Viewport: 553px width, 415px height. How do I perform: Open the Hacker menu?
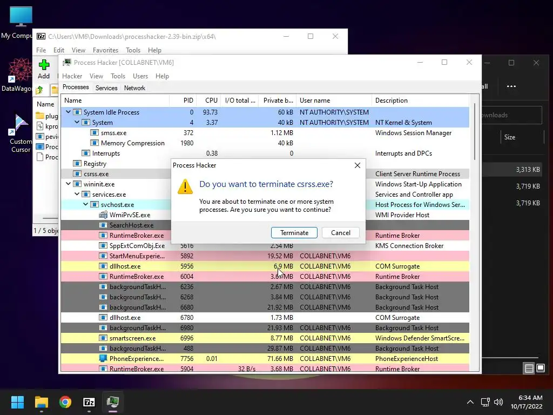point(72,76)
